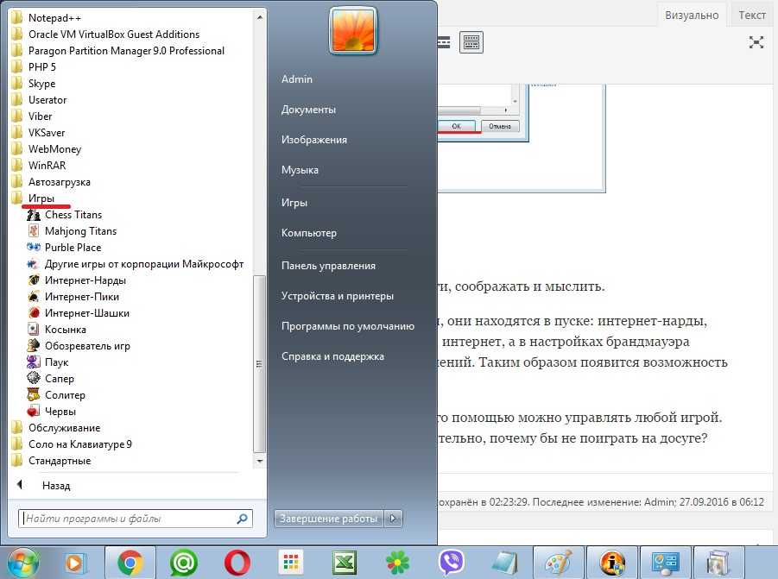Open Mahjong Titans game

79,231
